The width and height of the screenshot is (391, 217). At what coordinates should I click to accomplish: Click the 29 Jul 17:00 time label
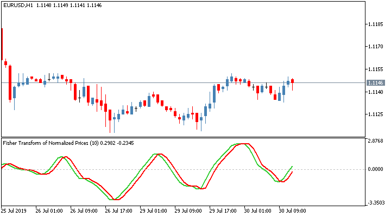point(223,211)
